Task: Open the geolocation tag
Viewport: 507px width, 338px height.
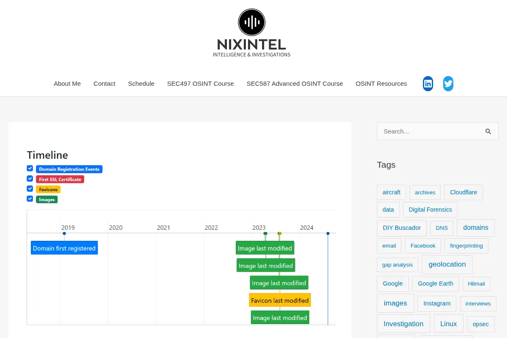Action: click(x=447, y=264)
